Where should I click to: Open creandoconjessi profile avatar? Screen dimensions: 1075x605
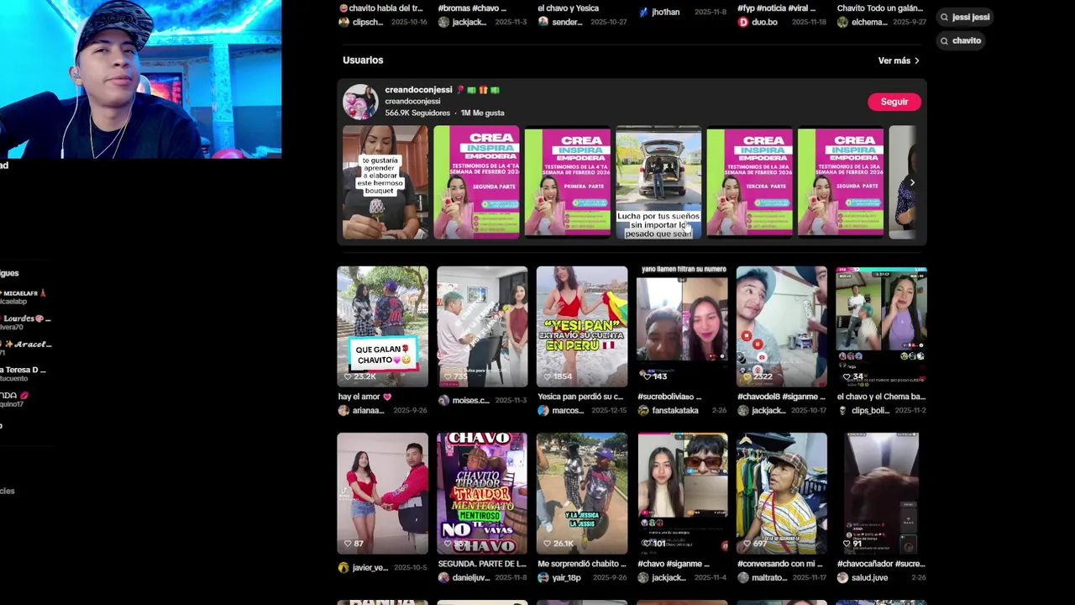click(x=360, y=102)
